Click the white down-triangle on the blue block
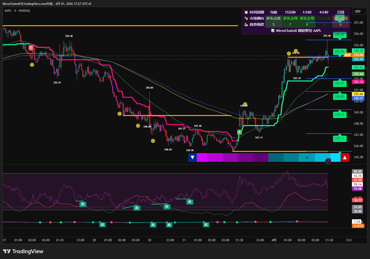This screenshot has width=370, height=259. pyautogui.click(x=193, y=157)
